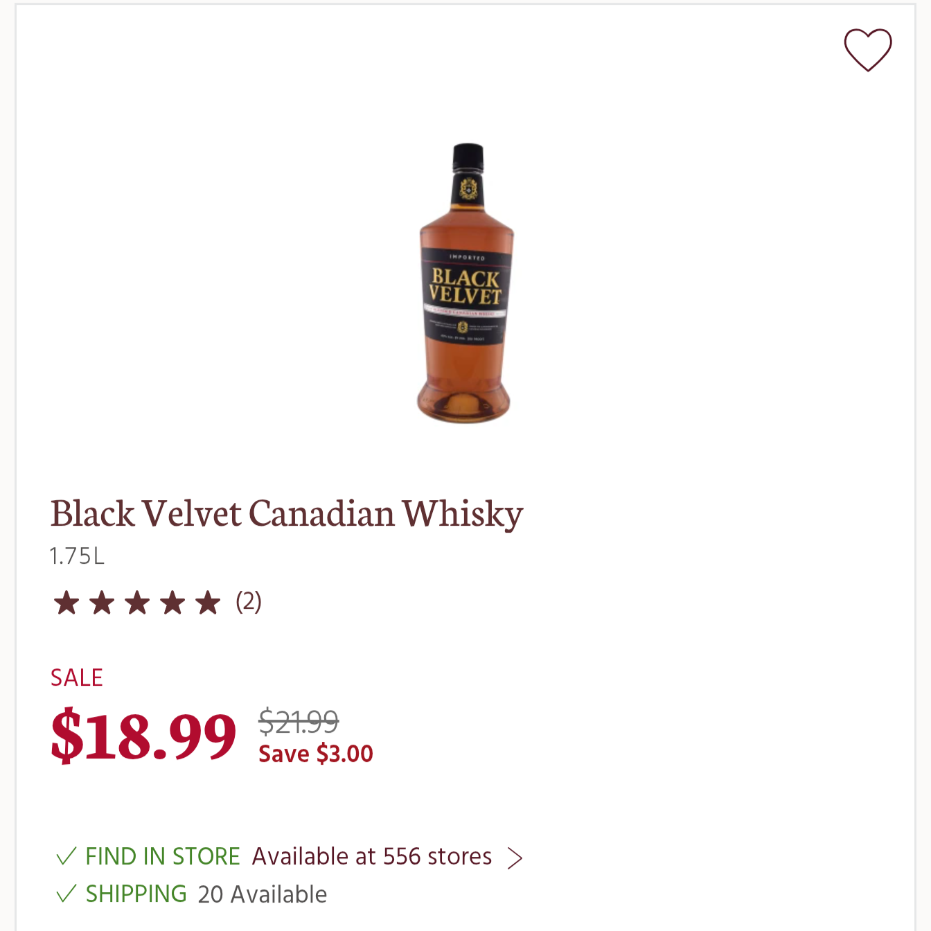
Task: Click the third rating star
Action: point(137,603)
